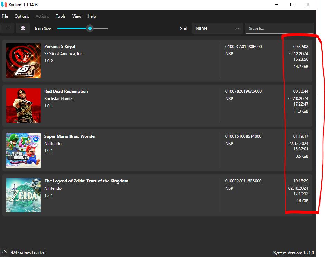The width and height of the screenshot is (325, 257).
Task: Select Red Dead Redemption cover thumbnail
Action: pyautogui.click(x=24, y=106)
